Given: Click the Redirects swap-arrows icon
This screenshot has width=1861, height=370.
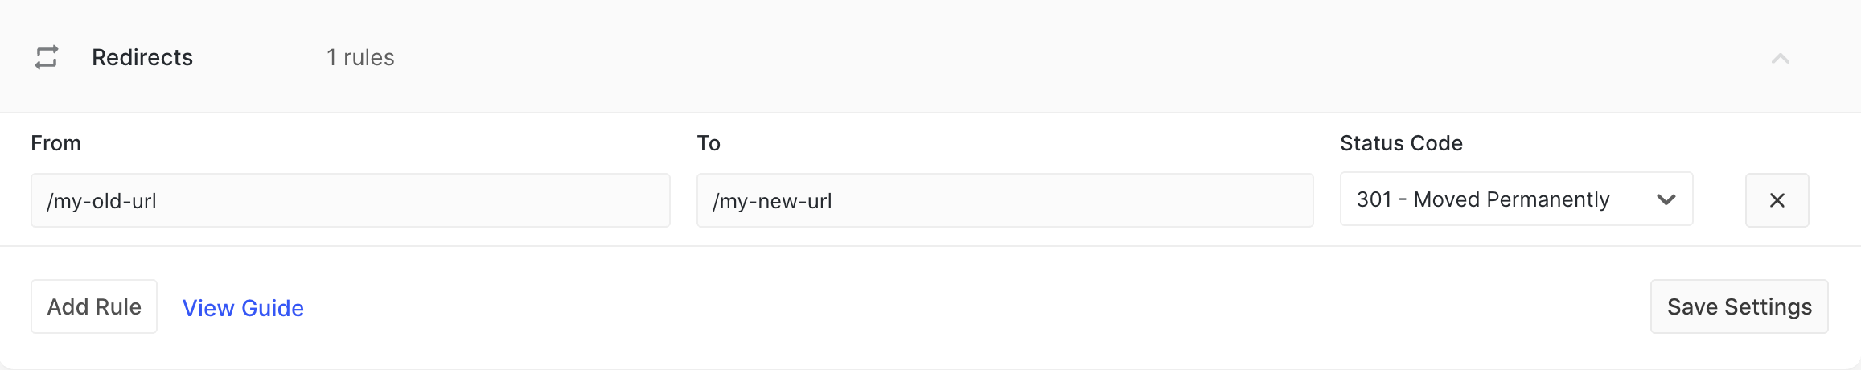Looking at the screenshot, I should pyautogui.click(x=47, y=57).
